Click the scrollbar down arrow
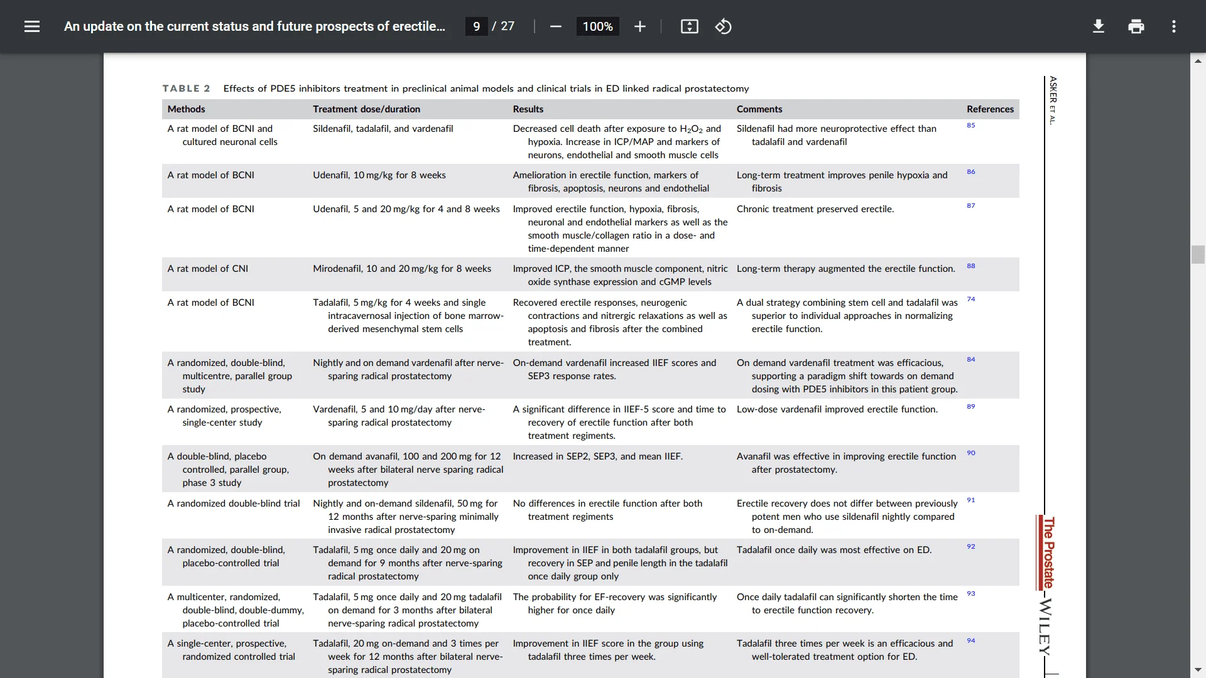The height and width of the screenshot is (678, 1206). pos(1198,670)
